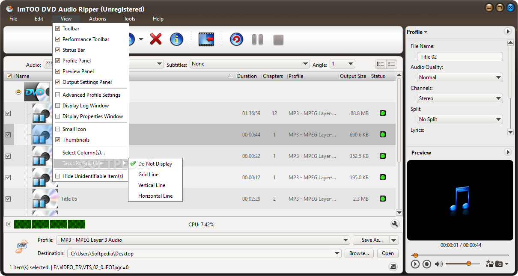518x276 pixels.
Task: Click the Save As... button
Action: [371, 240]
